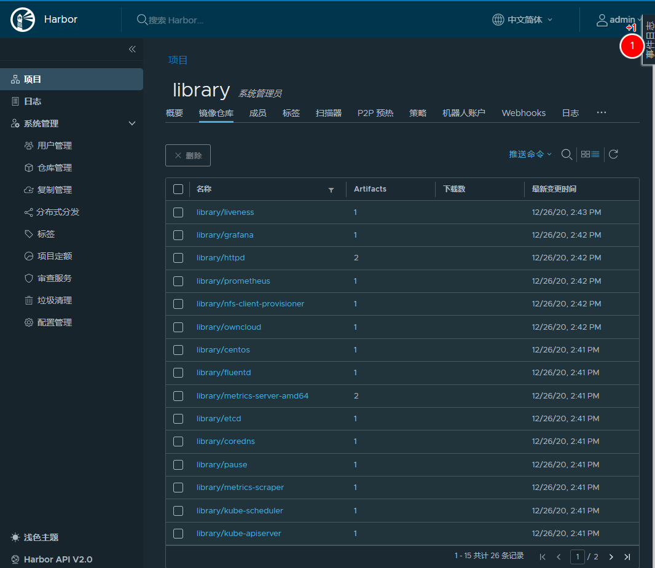
Task: Open the more tabs ellipsis menu
Action: (x=601, y=113)
